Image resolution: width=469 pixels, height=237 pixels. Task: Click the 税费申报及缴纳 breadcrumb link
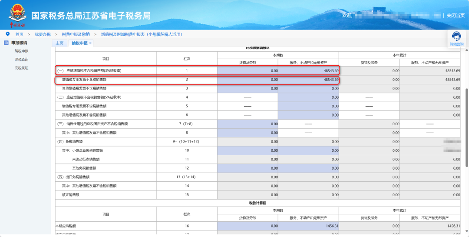(x=76, y=34)
